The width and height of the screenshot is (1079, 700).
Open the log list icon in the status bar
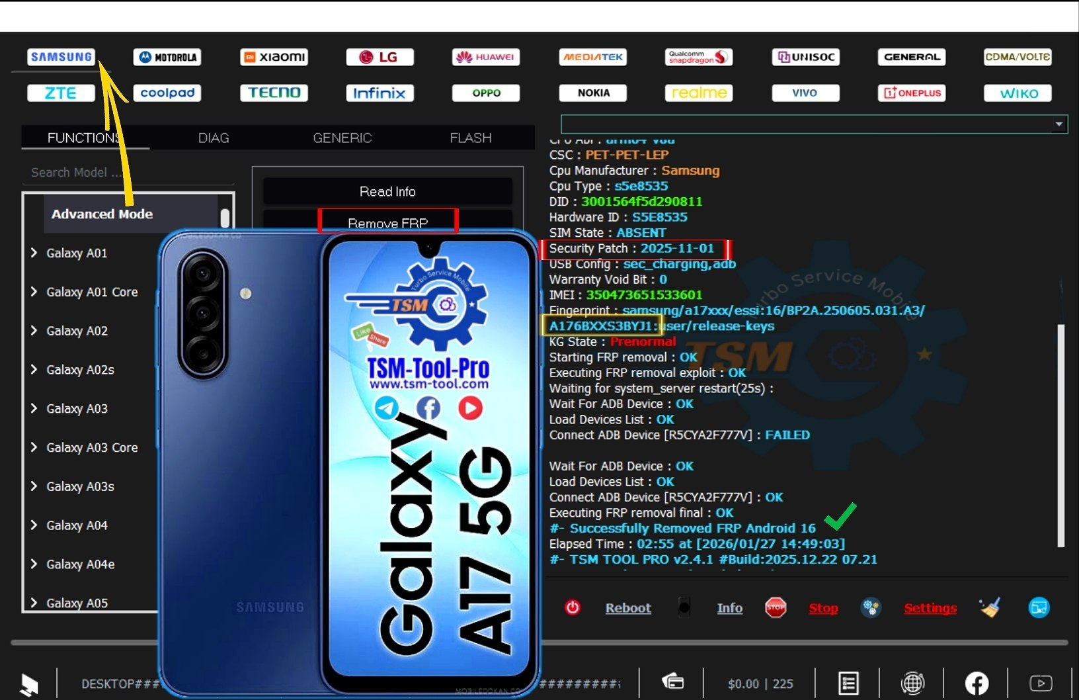tap(849, 683)
